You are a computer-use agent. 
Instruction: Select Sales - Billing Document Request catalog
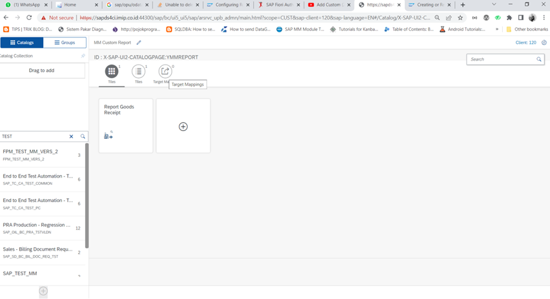click(x=43, y=253)
